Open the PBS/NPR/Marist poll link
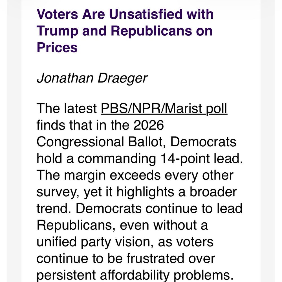The width and height of the screenshot is (282, 282). pyautogui.click(x=164, y=109)
